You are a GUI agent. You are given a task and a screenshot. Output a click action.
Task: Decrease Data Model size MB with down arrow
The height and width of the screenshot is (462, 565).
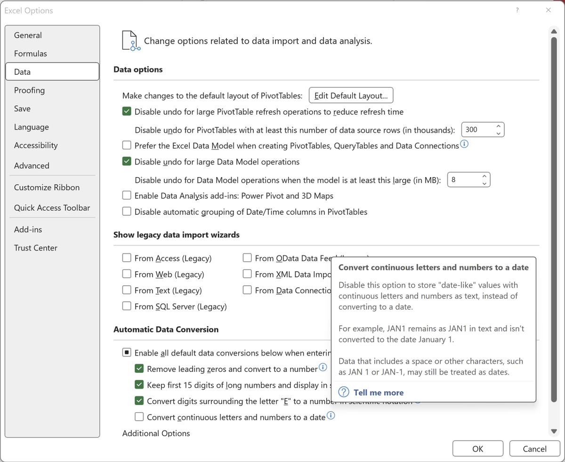click(x=484, y=183)
